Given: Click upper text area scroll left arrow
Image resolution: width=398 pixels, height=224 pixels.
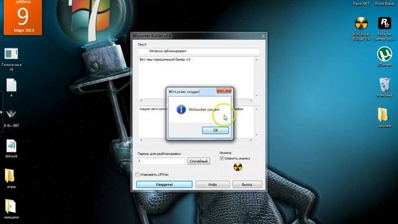Looking at the screenshot, I should coord(141,101).
